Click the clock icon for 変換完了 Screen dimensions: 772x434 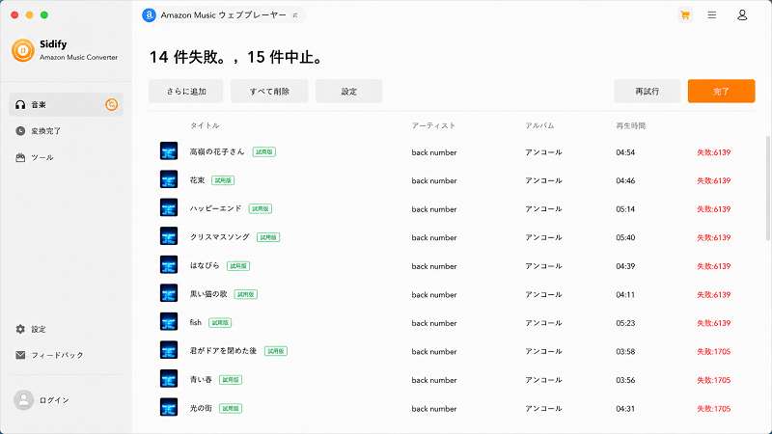click(x=20, y=131)
